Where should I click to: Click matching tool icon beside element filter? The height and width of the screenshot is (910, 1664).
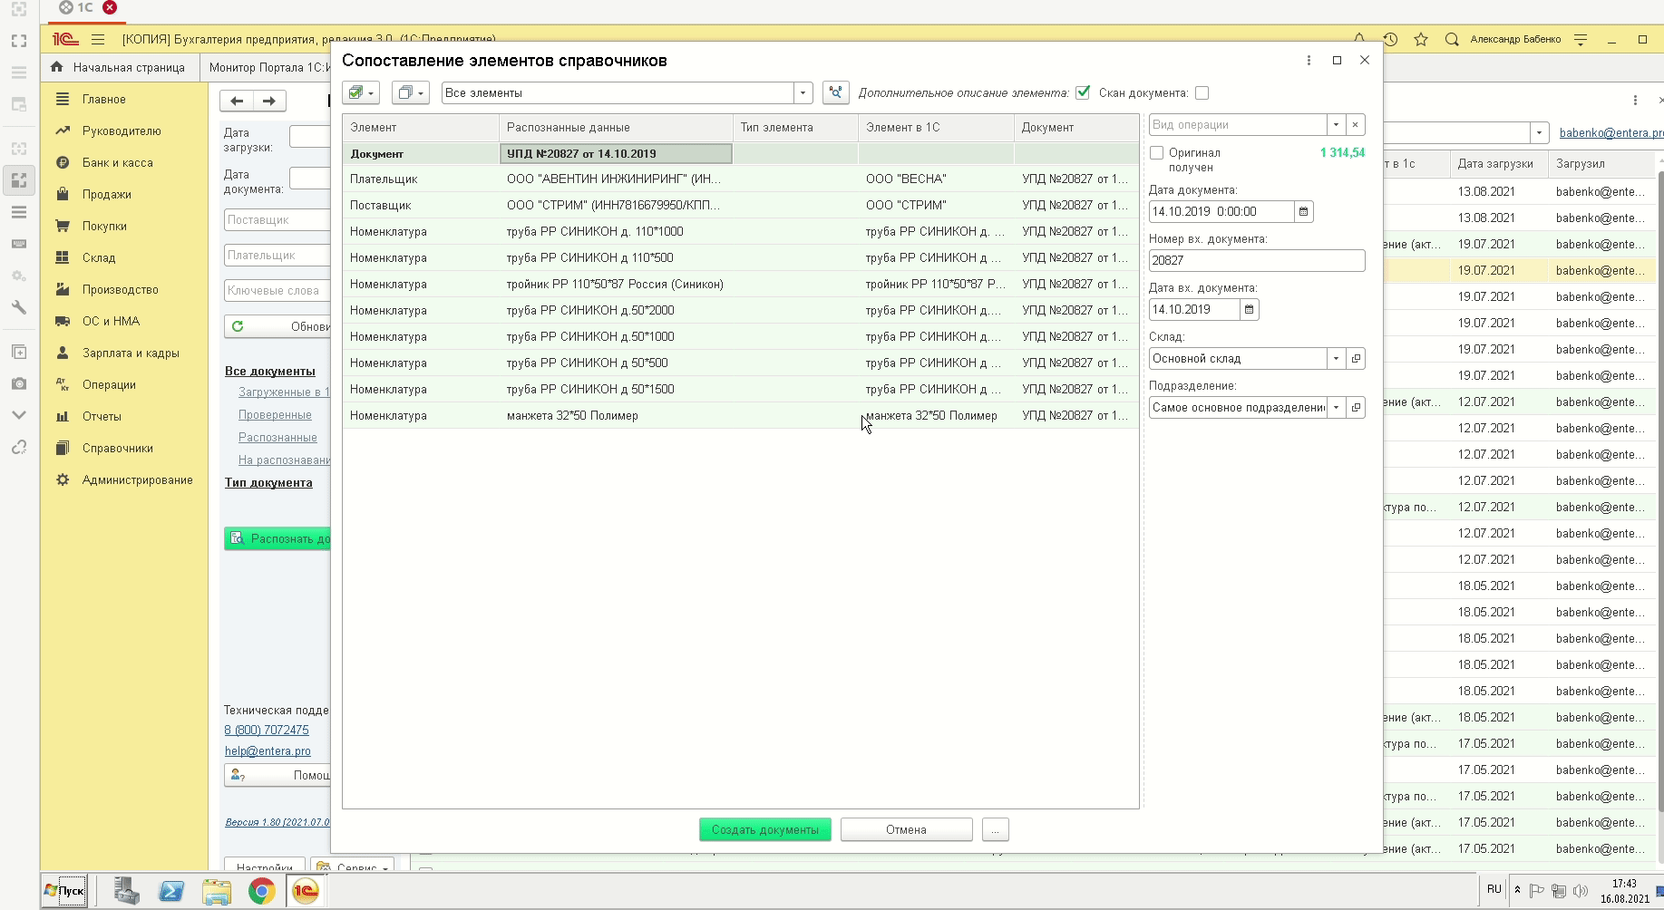835,92
